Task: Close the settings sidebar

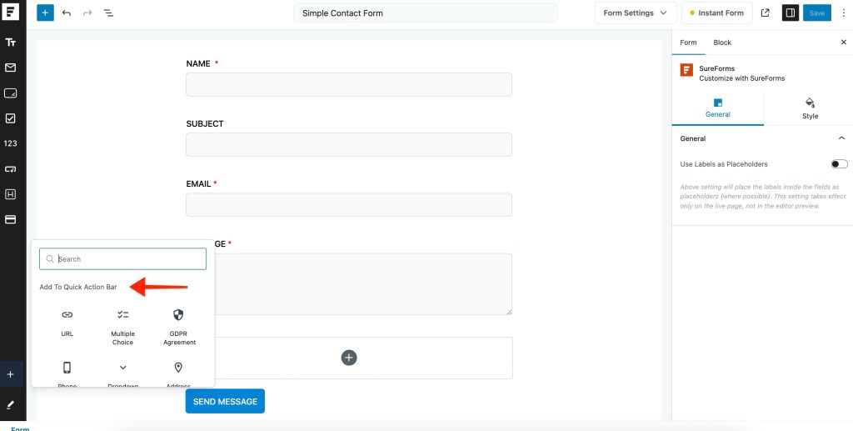Action: tap(844, 42)
